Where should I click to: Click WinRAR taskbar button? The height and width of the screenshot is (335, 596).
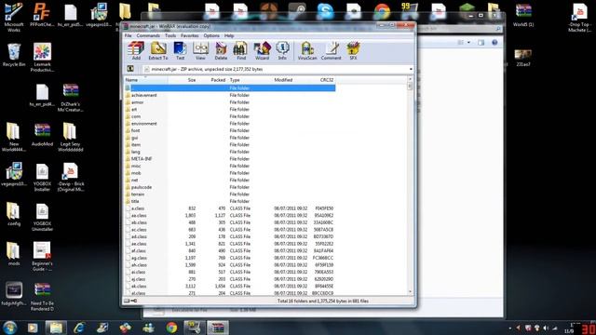point(218,327)
